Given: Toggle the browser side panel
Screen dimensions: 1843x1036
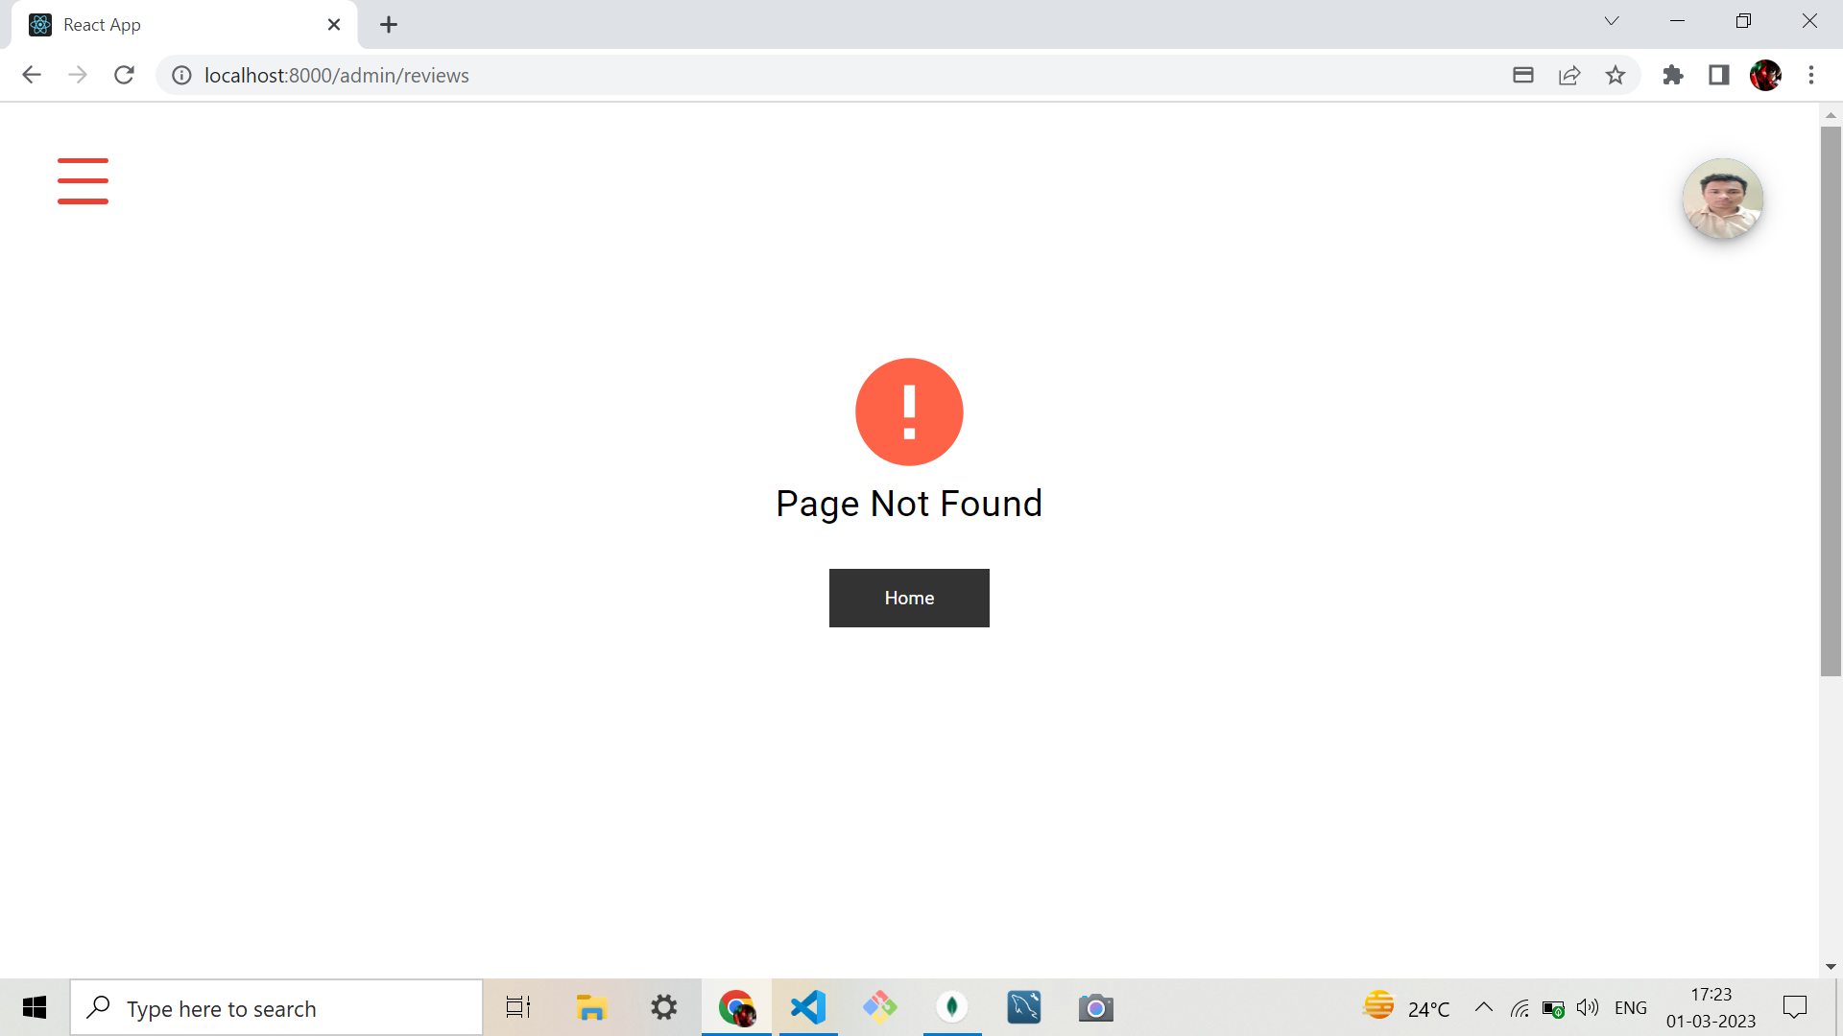Looking at the screenshot, I should 1719,75.
